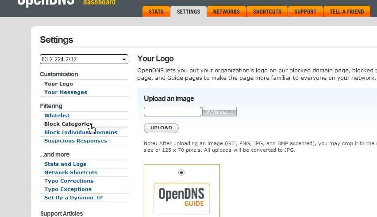Open the Whitelist filtering page
This screenshot has height=217, width=377.
pyautogui.click(x=57, y=116)
